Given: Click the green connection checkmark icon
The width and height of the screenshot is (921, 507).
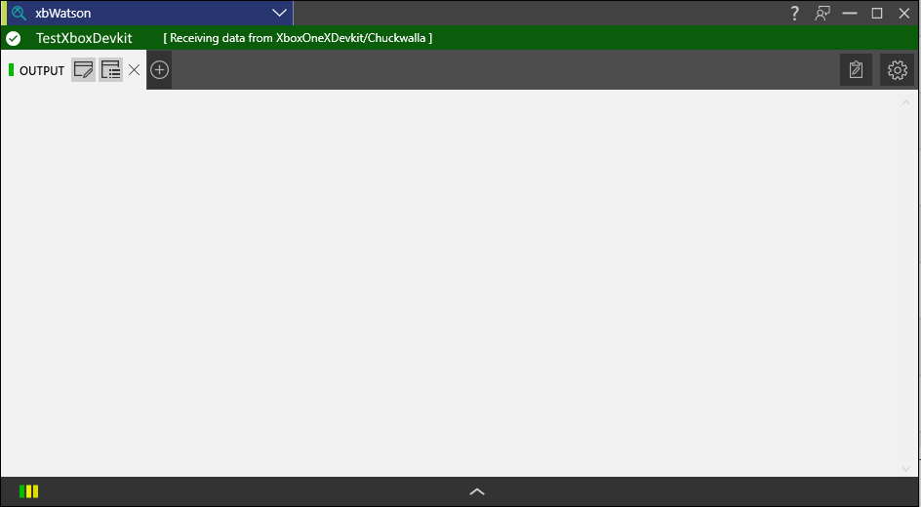Looking at the screenshot, I should point(13,39).
